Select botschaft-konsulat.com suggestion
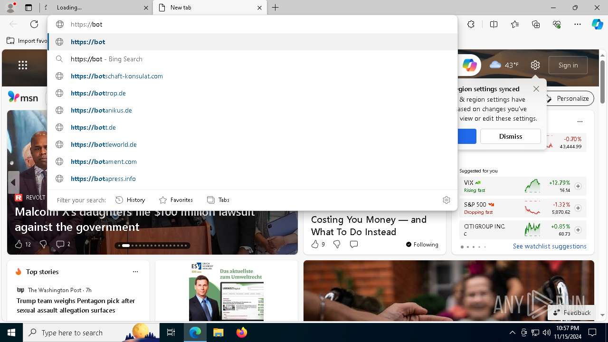This screenshot has height=342, width=608. 253,76
